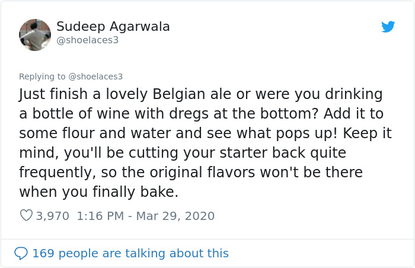Viewport: 415px width, 268px height.
Task: Click the line 'frequently, so the original flavors'
Action: tap(191, 173)
